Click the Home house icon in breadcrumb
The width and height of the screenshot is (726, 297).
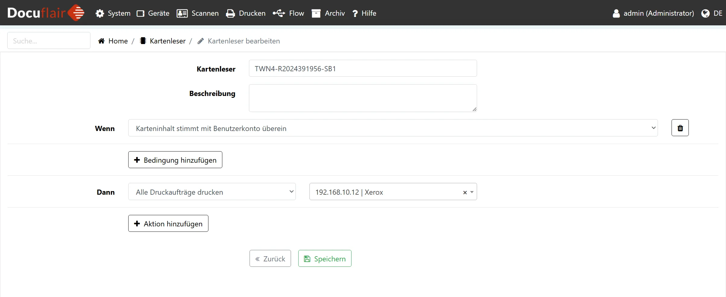tap(101, 41)
